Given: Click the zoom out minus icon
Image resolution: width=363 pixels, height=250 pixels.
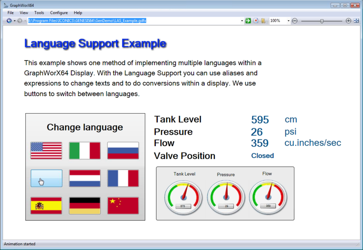Looking at the screenshot, I should pos(295,21).
